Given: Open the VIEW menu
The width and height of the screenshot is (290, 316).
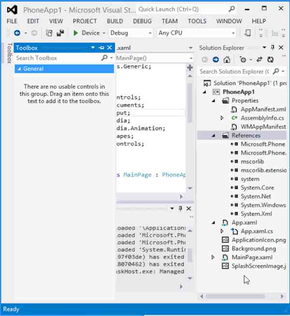Looking at the screenshot, I should tap(56, 21).
